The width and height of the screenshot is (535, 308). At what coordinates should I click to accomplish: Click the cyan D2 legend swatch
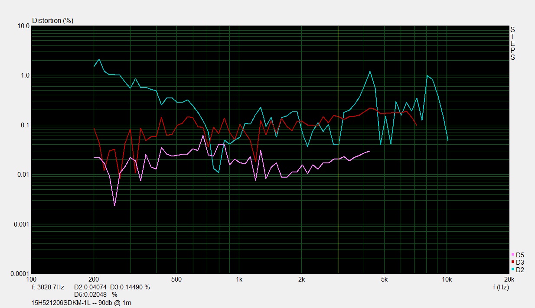click(513, 269)
